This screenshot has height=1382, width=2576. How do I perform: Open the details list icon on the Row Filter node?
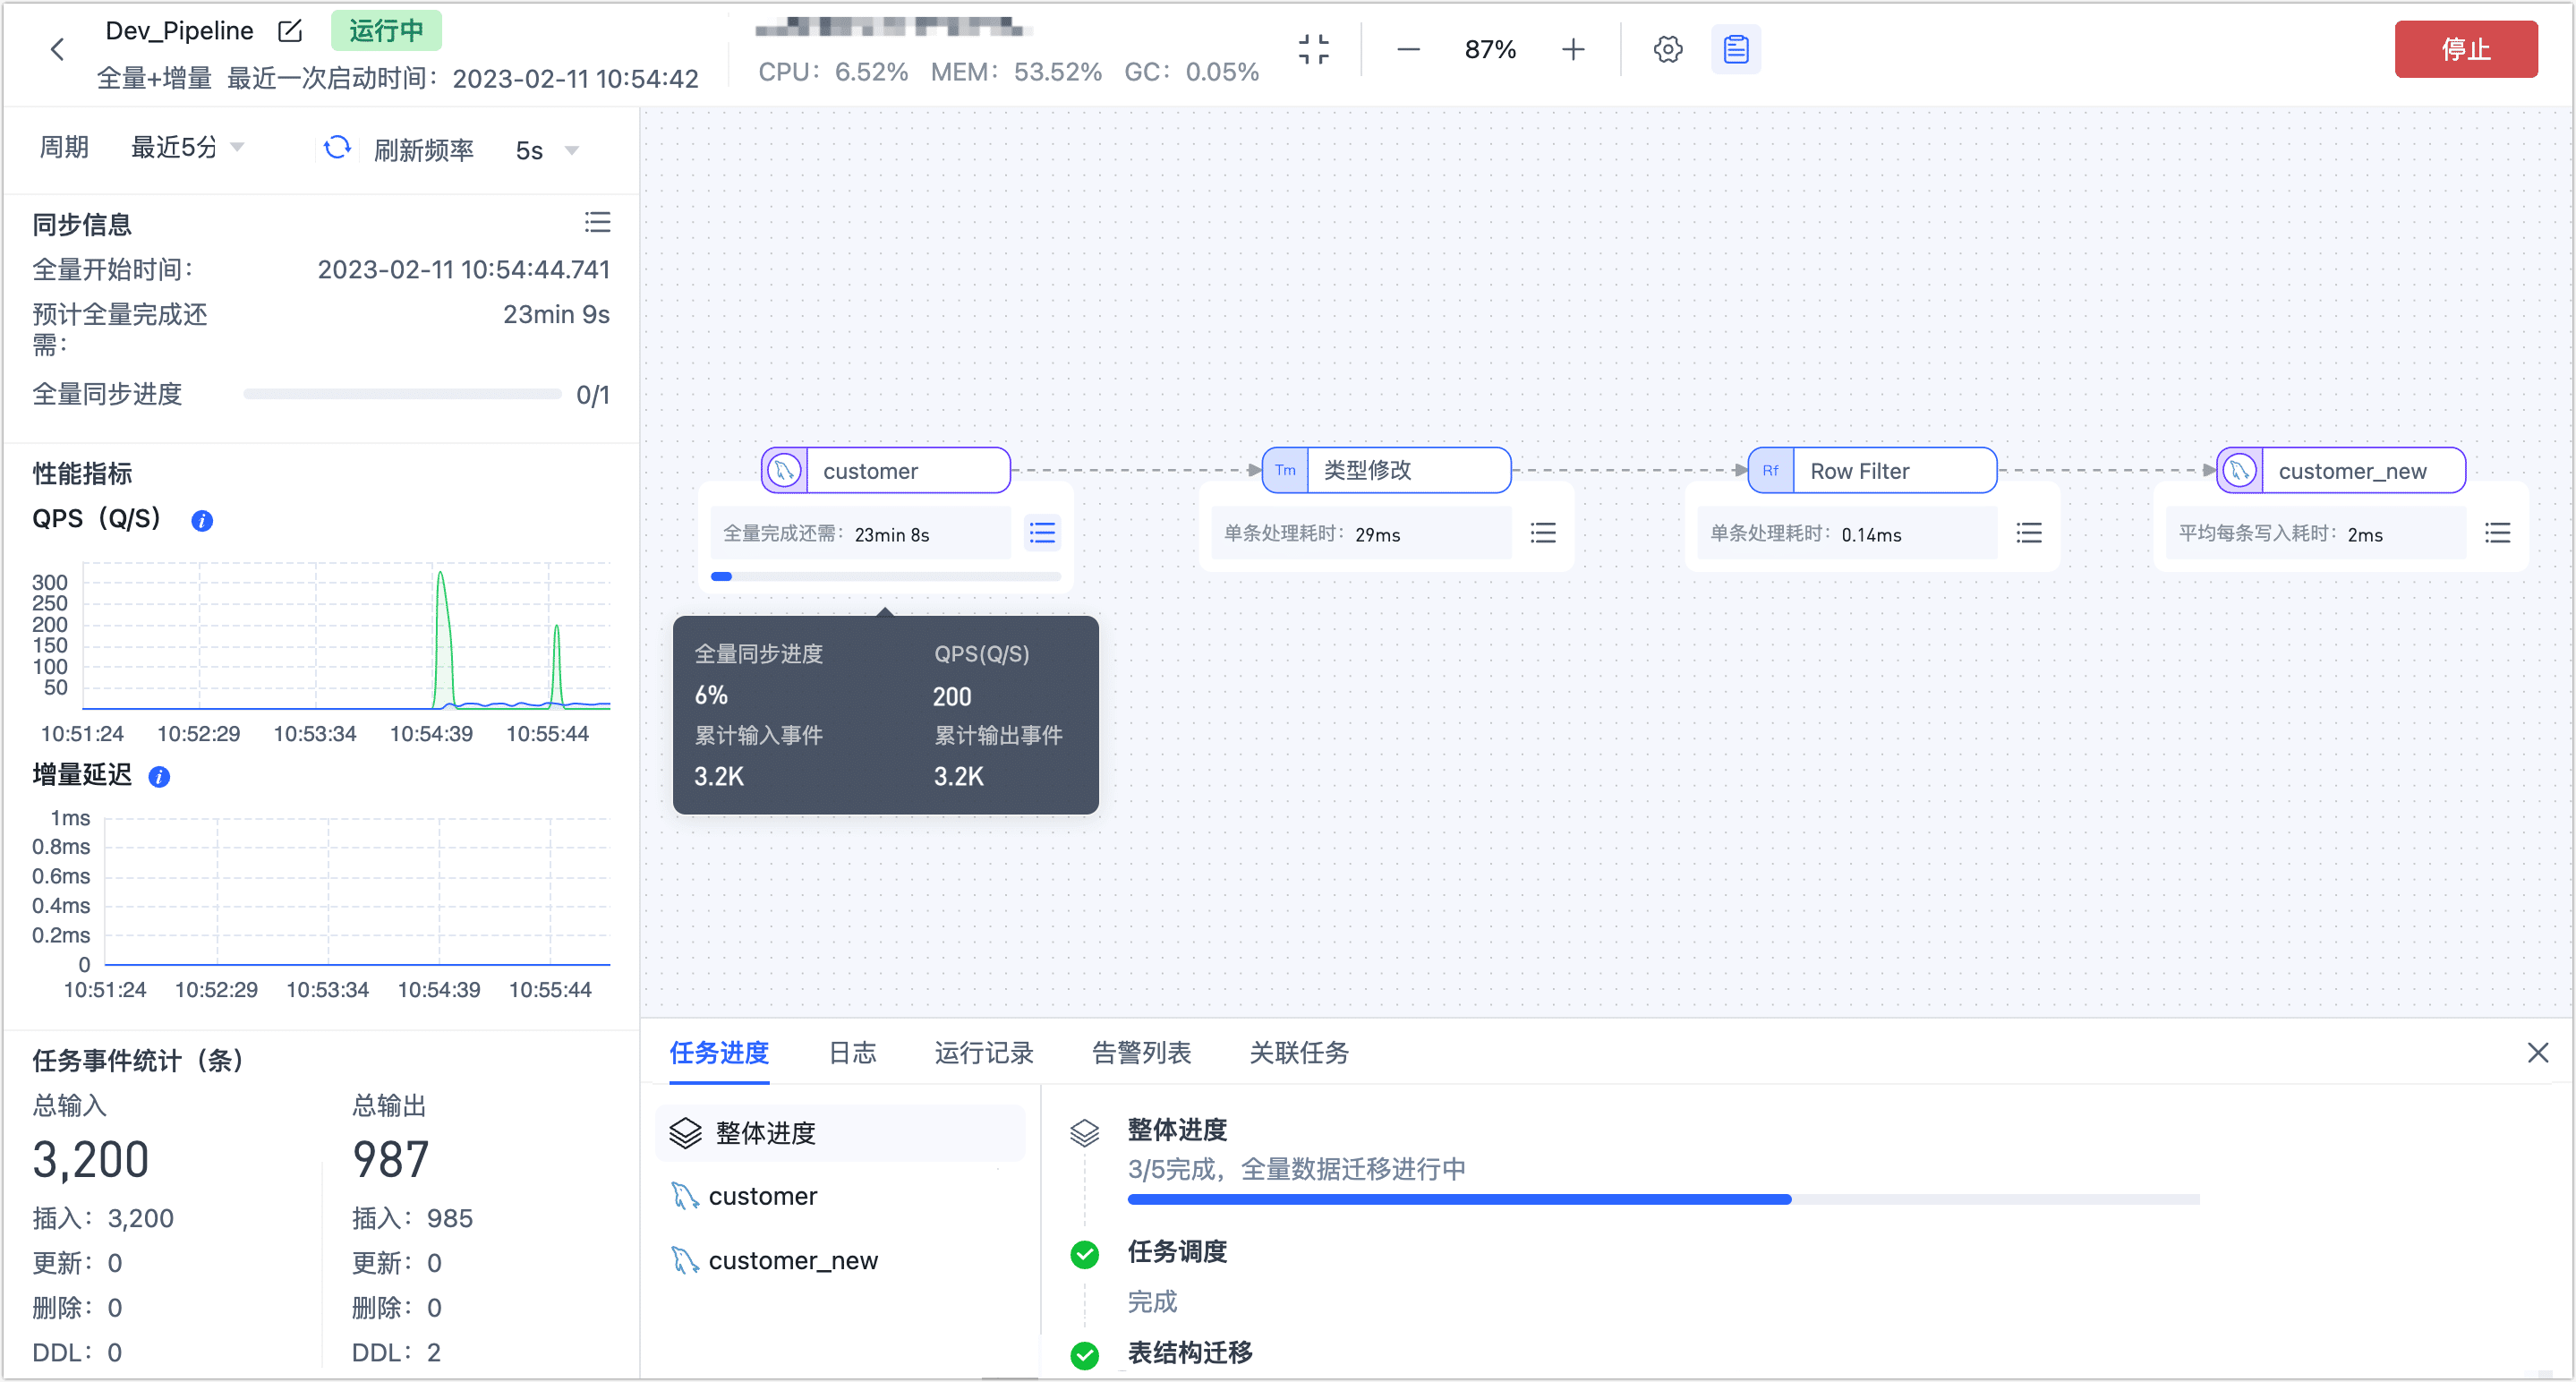(2029, 533)
